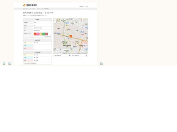Viewport: 177px width, 132px height.
Task: Open the icon explanation link below service icons
Action: [x=48, y=36]
